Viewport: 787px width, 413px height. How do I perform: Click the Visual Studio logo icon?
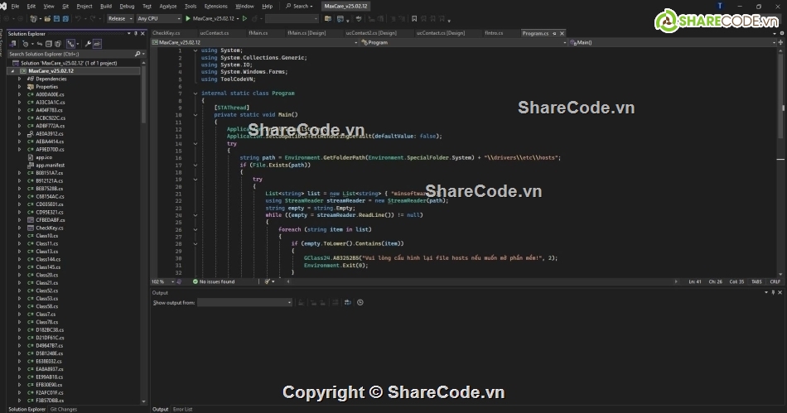[3, 6]
